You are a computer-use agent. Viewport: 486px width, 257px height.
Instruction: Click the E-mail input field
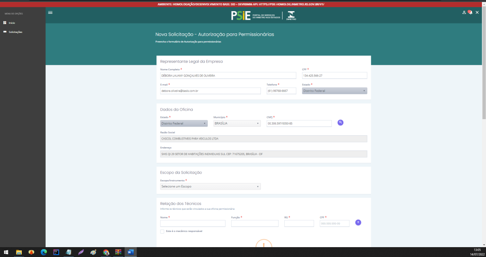point(210,91)
